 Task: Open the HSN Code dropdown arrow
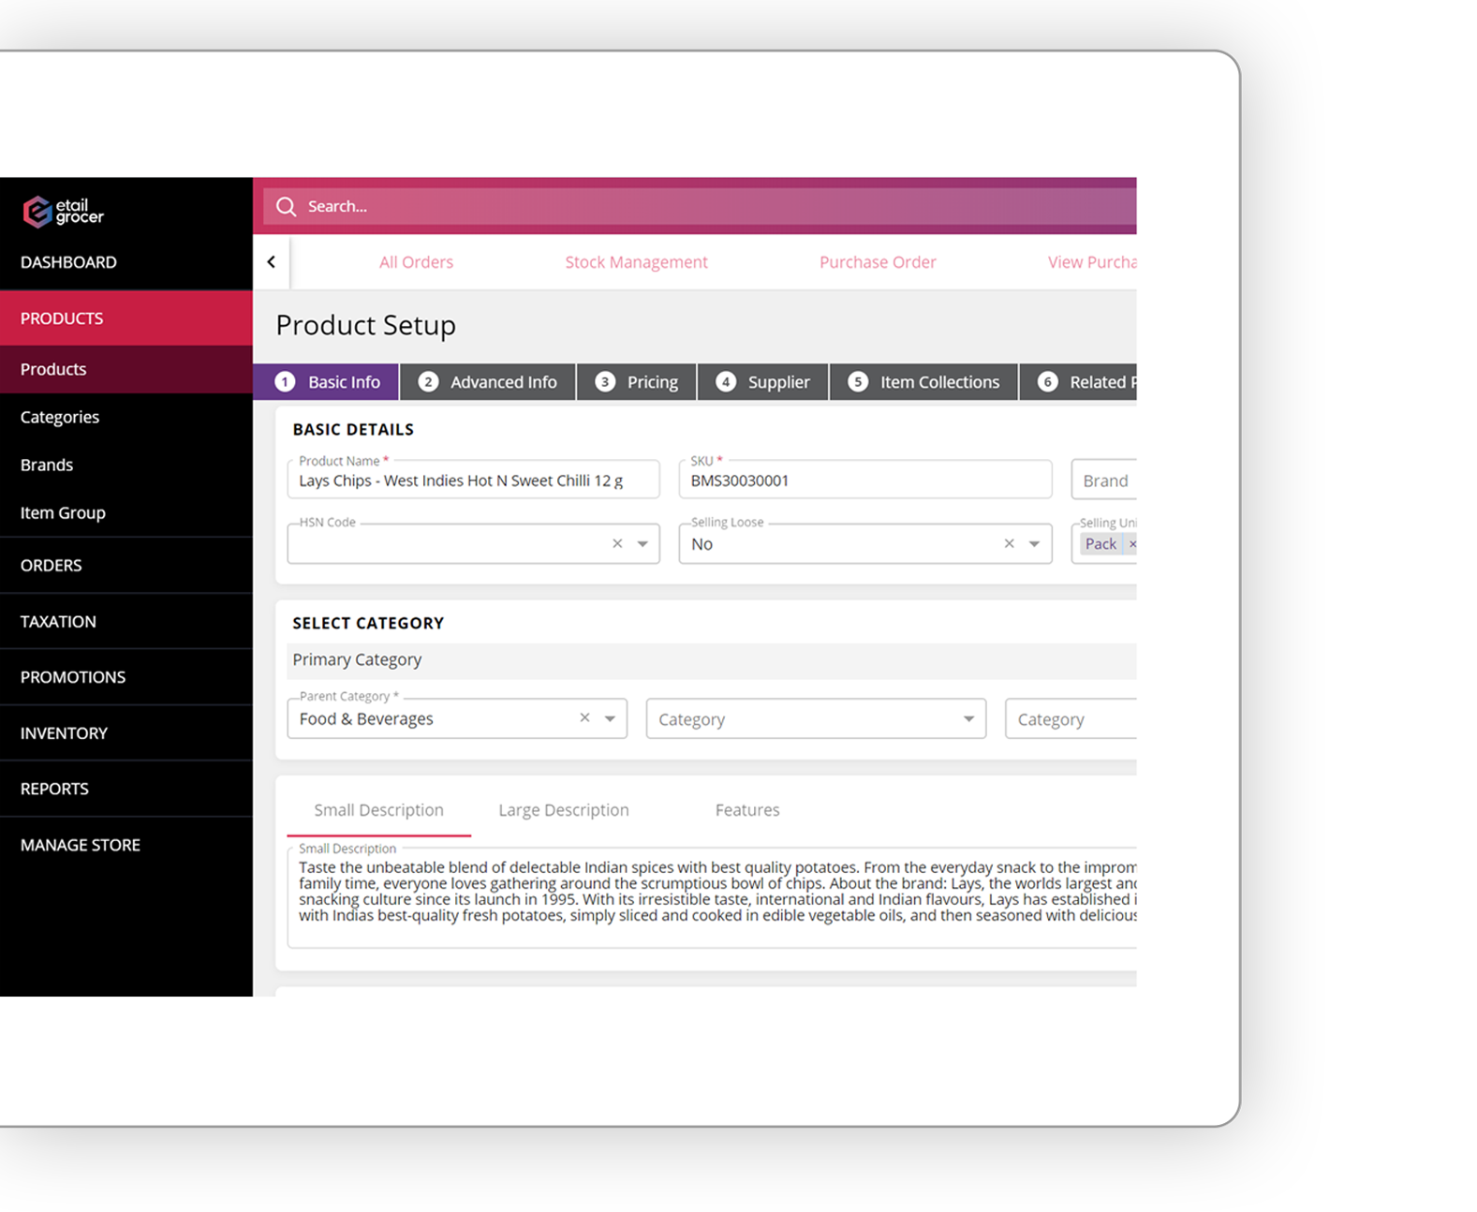point(642,543)
